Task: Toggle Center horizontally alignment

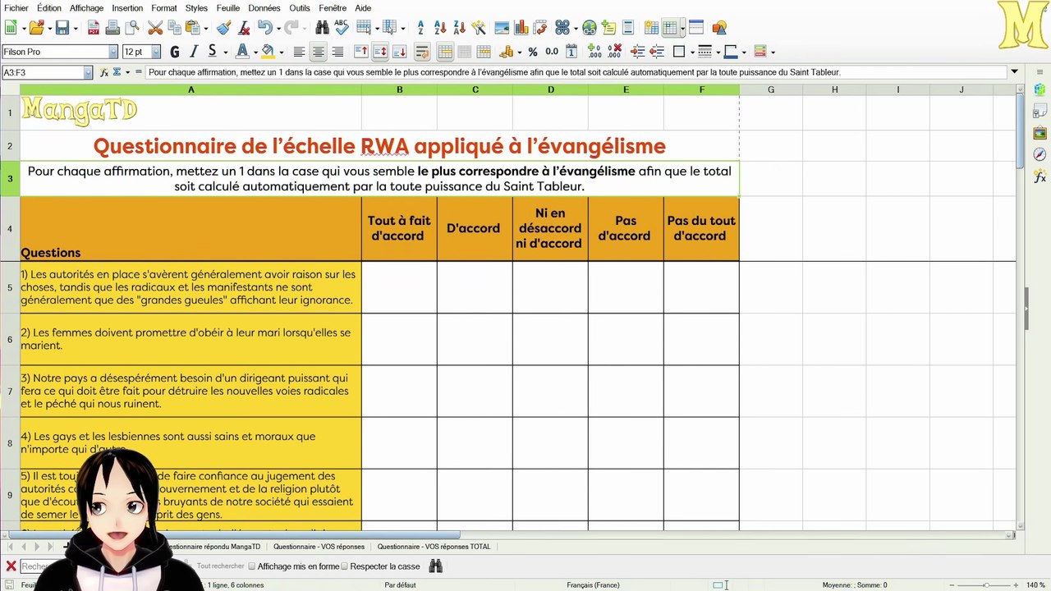Action: click(319, 52)
